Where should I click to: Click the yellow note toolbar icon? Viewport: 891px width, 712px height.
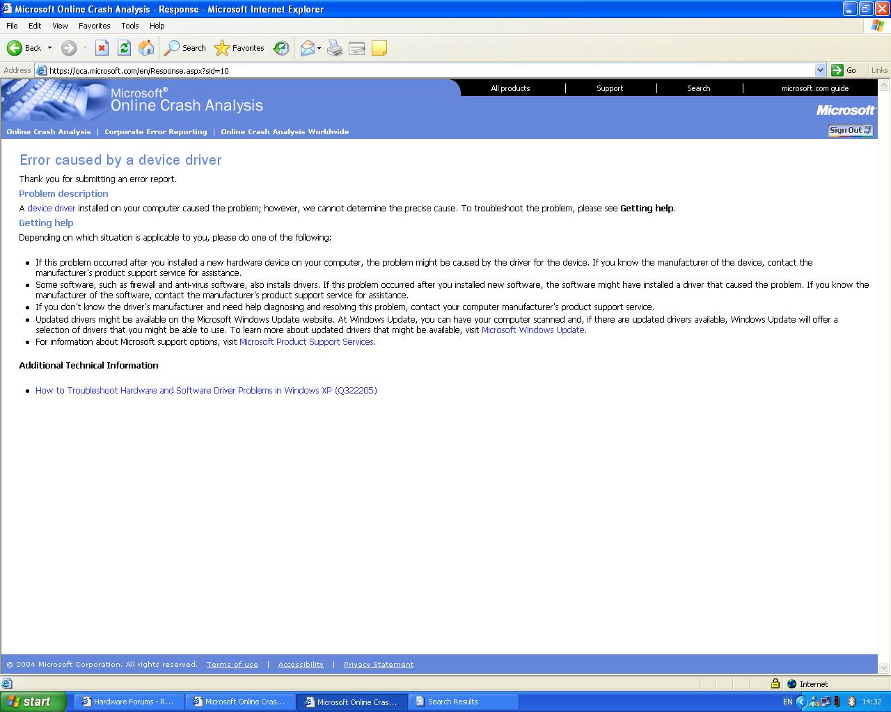tap(379, 48)
